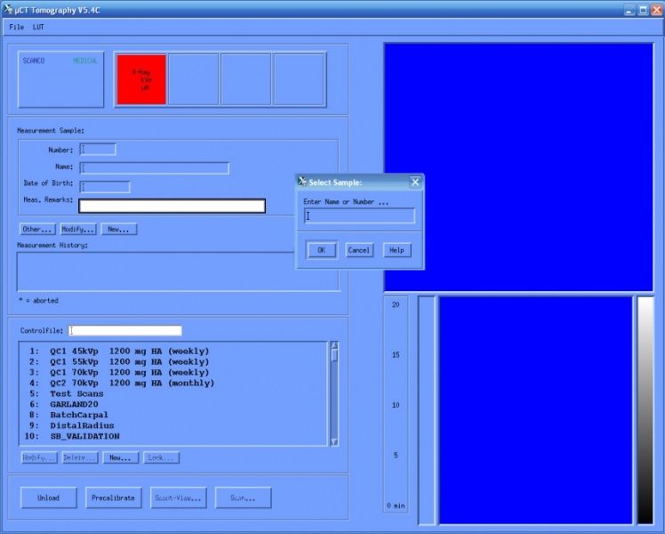The height and width of the screenshot is (534, 665).
Task: Click the greyed Delete... controlfile button
Action: pyautogui.click(x=80, y=457)
